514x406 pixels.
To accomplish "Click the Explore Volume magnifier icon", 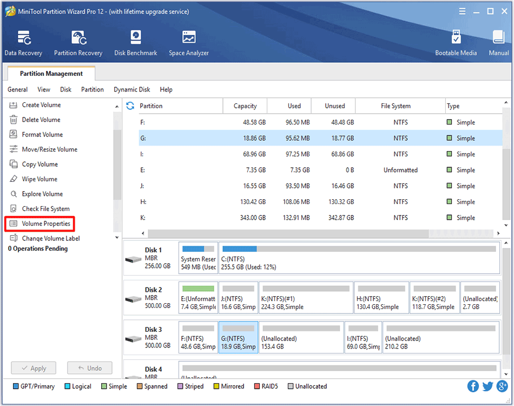I will pyautogui.click(x=14, y=194).
